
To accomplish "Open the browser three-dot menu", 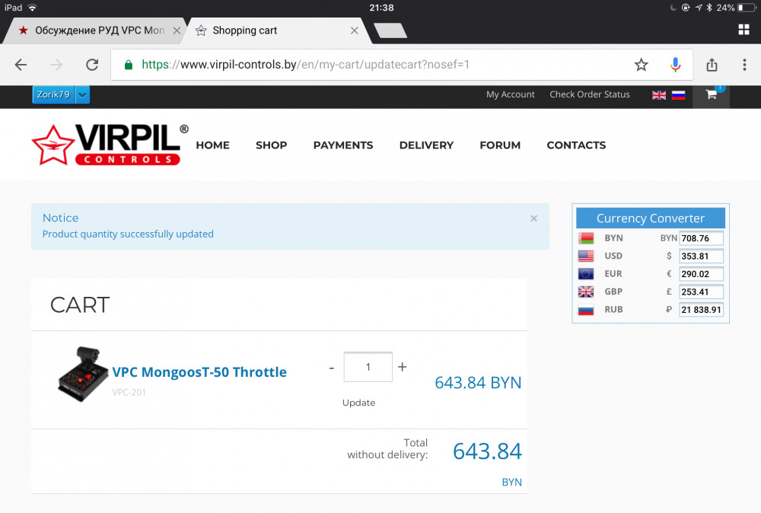I will point(744,65).
